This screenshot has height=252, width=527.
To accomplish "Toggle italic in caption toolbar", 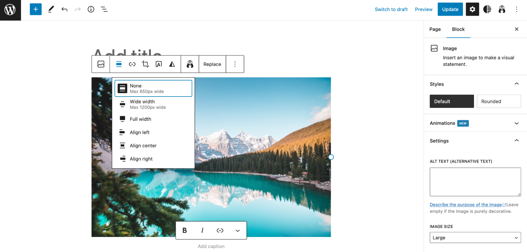I will (x=202, y=230).
